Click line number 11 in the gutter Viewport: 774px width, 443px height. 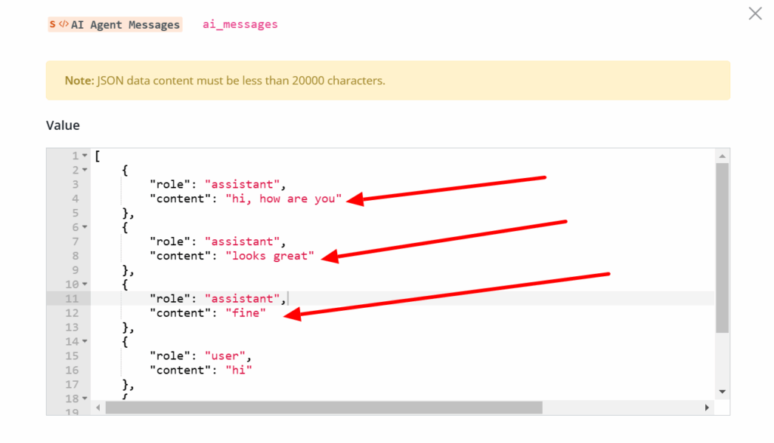[x=73, y=299]
